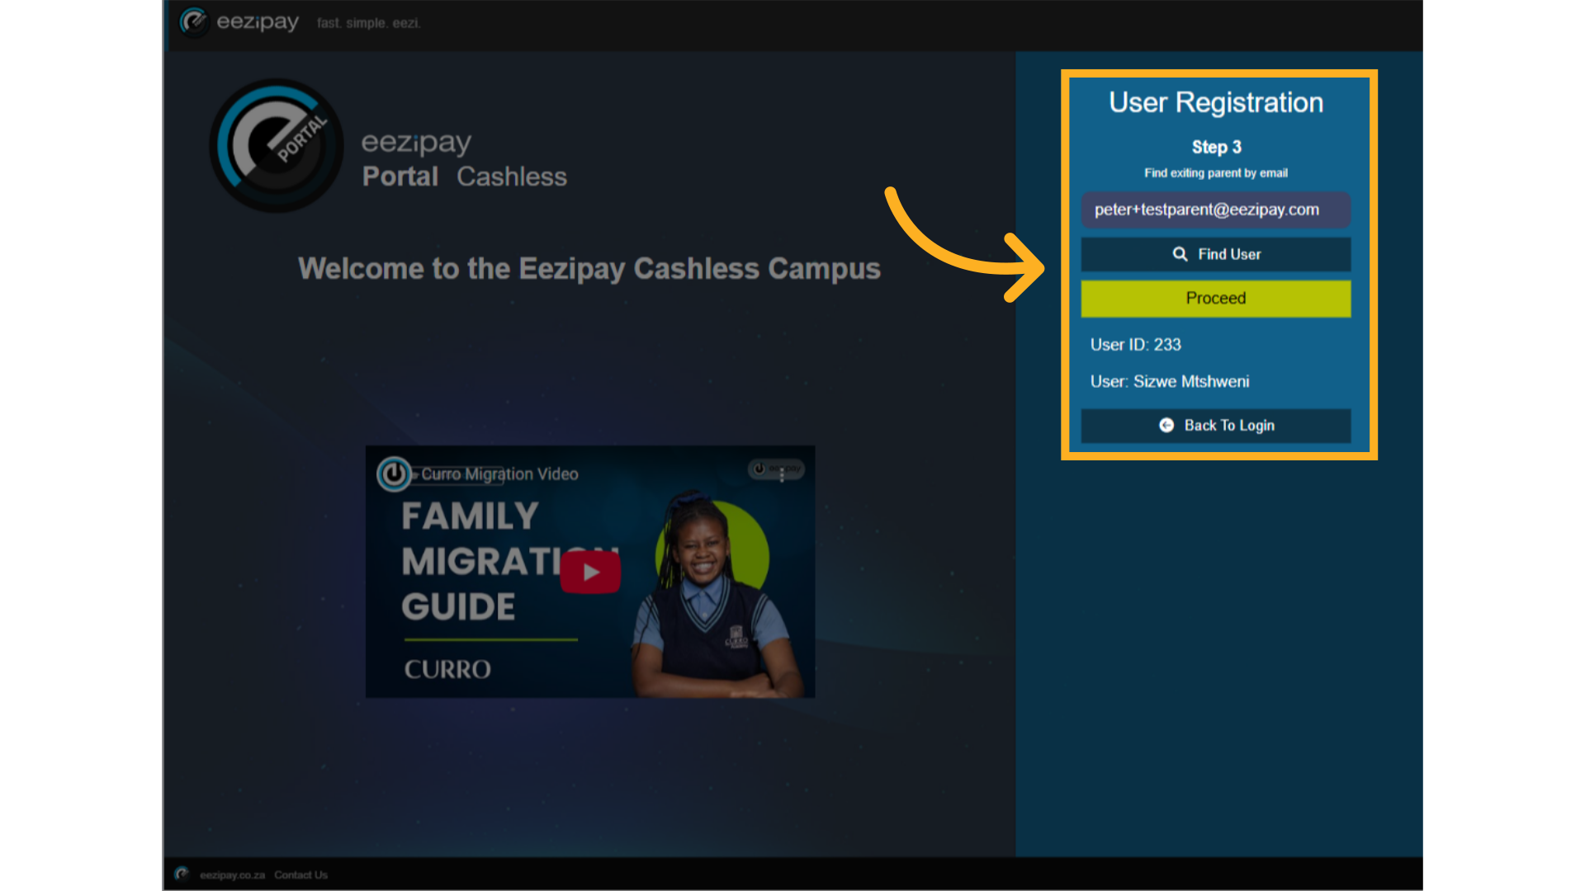Click the User Registration heading
The height and width of the screenshot is (891, 1585).
click(x=1215, y=102)
